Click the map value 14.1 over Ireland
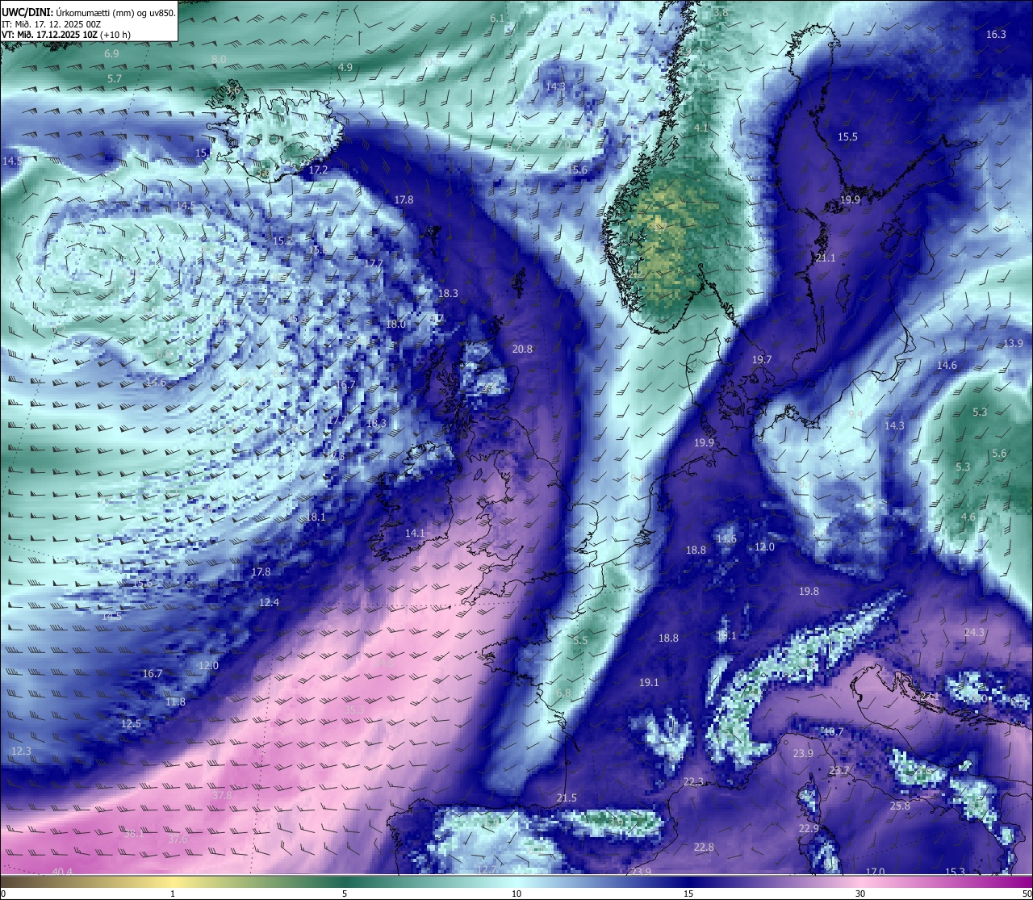Screen dimensions: 1033x900 coord(415,534)
